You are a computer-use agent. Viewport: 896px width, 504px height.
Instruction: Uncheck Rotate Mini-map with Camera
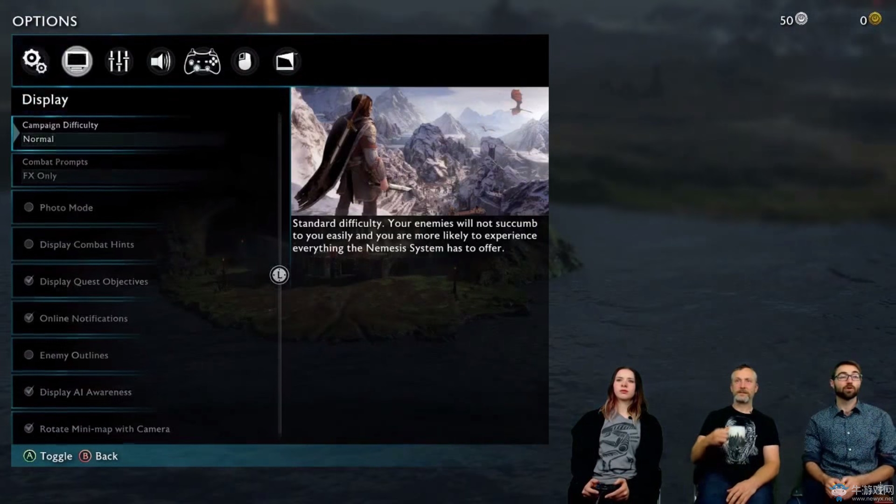(x=29, y=428)
